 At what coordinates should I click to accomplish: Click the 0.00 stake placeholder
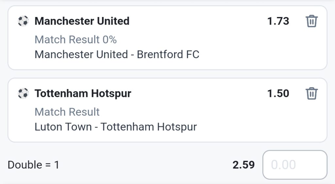(283, 165)
